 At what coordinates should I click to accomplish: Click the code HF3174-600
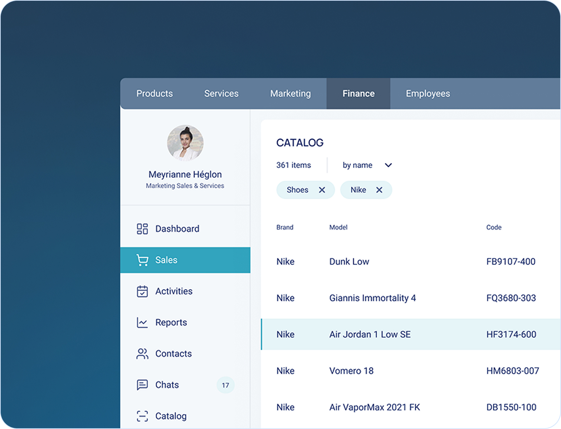[511, 334]
